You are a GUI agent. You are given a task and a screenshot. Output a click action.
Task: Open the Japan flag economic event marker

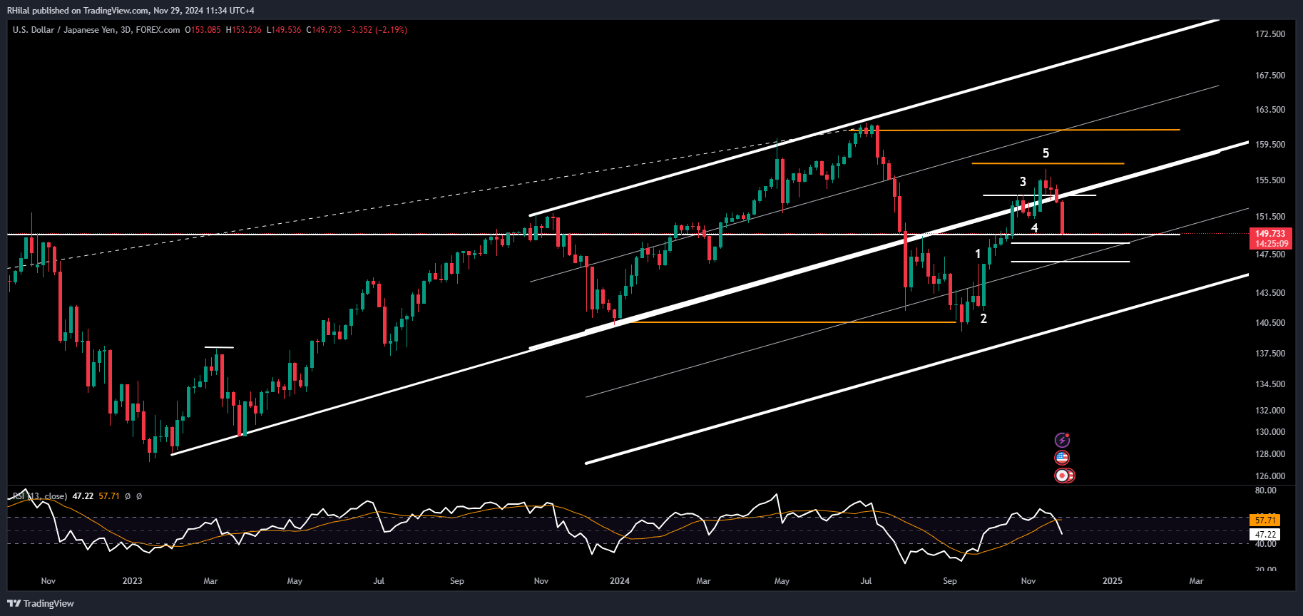tap(1063, 476)
